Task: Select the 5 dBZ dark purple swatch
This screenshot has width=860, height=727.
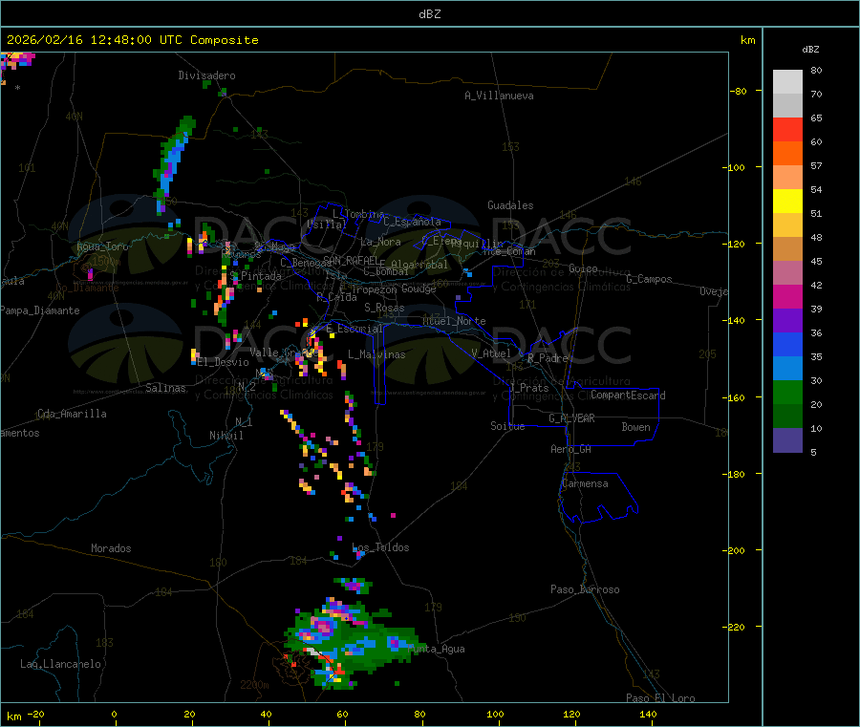Action: click(787, 439)
